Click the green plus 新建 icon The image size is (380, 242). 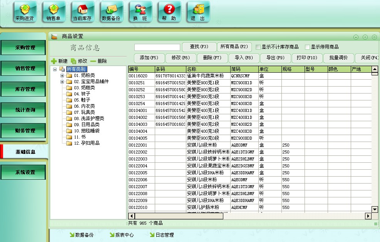[x=54, y=61]
